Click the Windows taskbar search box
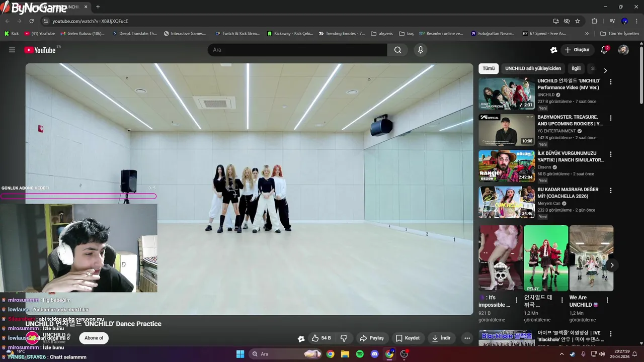 [285, 354]
